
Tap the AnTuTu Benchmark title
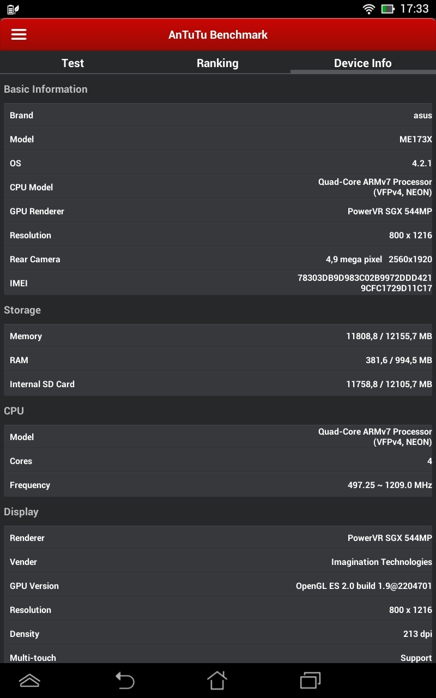tap(218, 34)
